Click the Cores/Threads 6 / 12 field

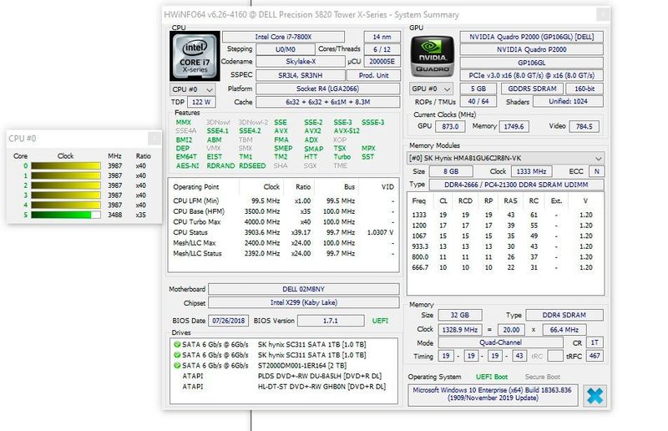coord(382,49)
